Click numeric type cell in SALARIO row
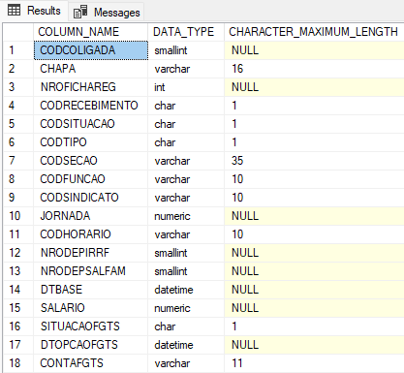404x373 pixels. [186, 308]
